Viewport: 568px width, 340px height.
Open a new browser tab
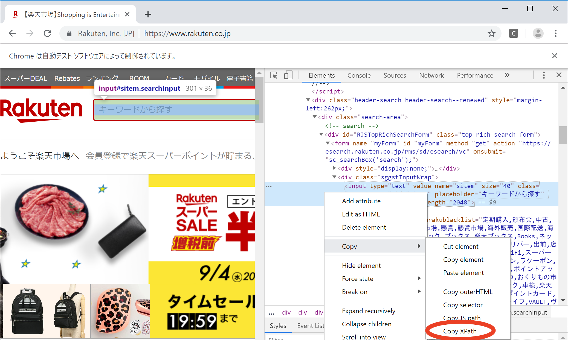click(x=148, y=14)
